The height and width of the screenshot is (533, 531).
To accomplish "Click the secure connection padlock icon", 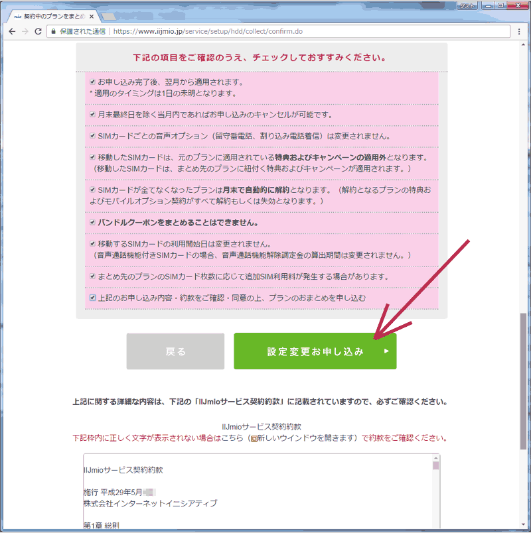I will click(54, 30).
